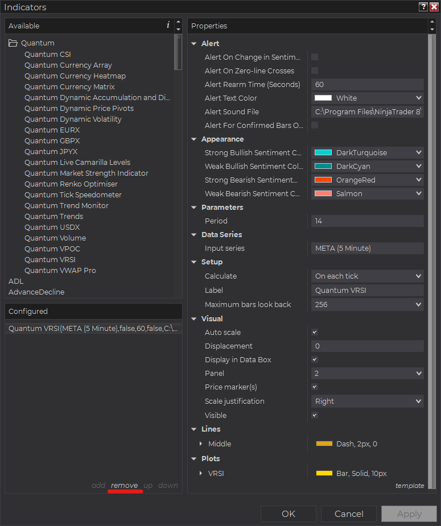Click the Alert Sound File path field
Viewport: 441px width, 526px height.
coord(368,111)
